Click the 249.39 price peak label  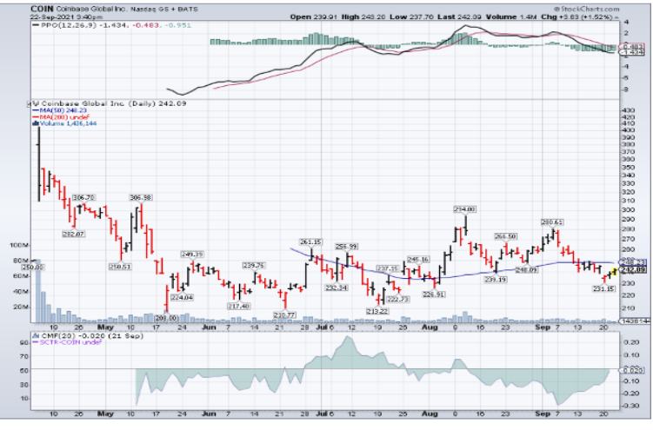point(192,255)
